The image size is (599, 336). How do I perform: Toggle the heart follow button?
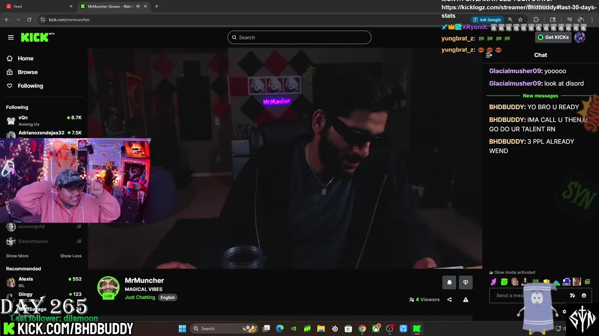(x=466, y=282)
